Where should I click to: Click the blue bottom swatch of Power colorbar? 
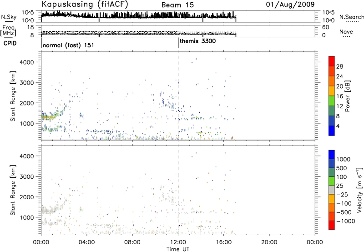(x=332, y=131)
